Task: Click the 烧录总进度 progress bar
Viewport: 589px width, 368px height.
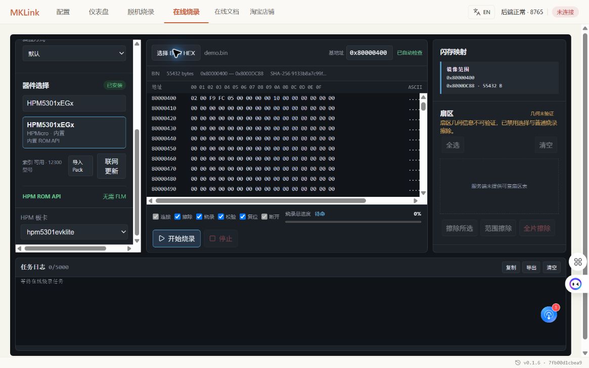Action: pyautogui.click(x=353, y=222)
